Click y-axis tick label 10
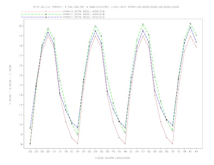Screen dimensions: 214x165 [x=21, y=125]
